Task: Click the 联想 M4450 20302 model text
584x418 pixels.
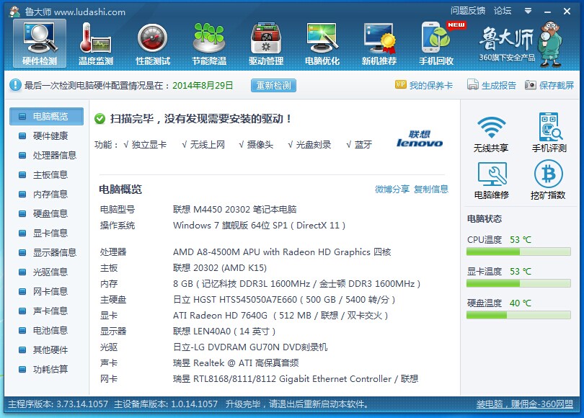Action: pos(234,209)
